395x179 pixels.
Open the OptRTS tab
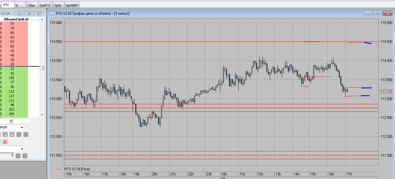point(45,5)
